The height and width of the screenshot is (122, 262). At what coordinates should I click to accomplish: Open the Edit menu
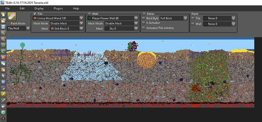(22, 8)
